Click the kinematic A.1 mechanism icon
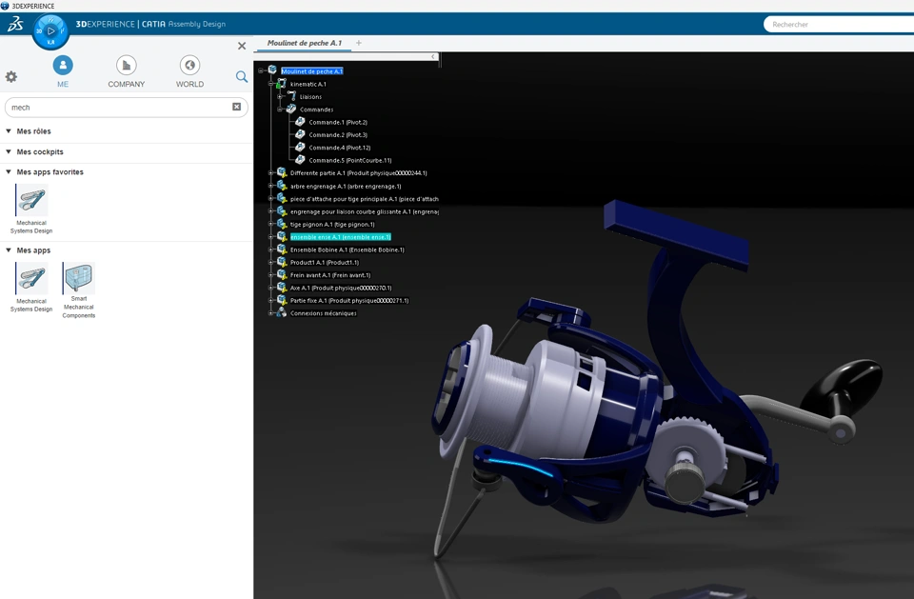The height and width of the screenshot is (599, 914). (x=282, y=84)
